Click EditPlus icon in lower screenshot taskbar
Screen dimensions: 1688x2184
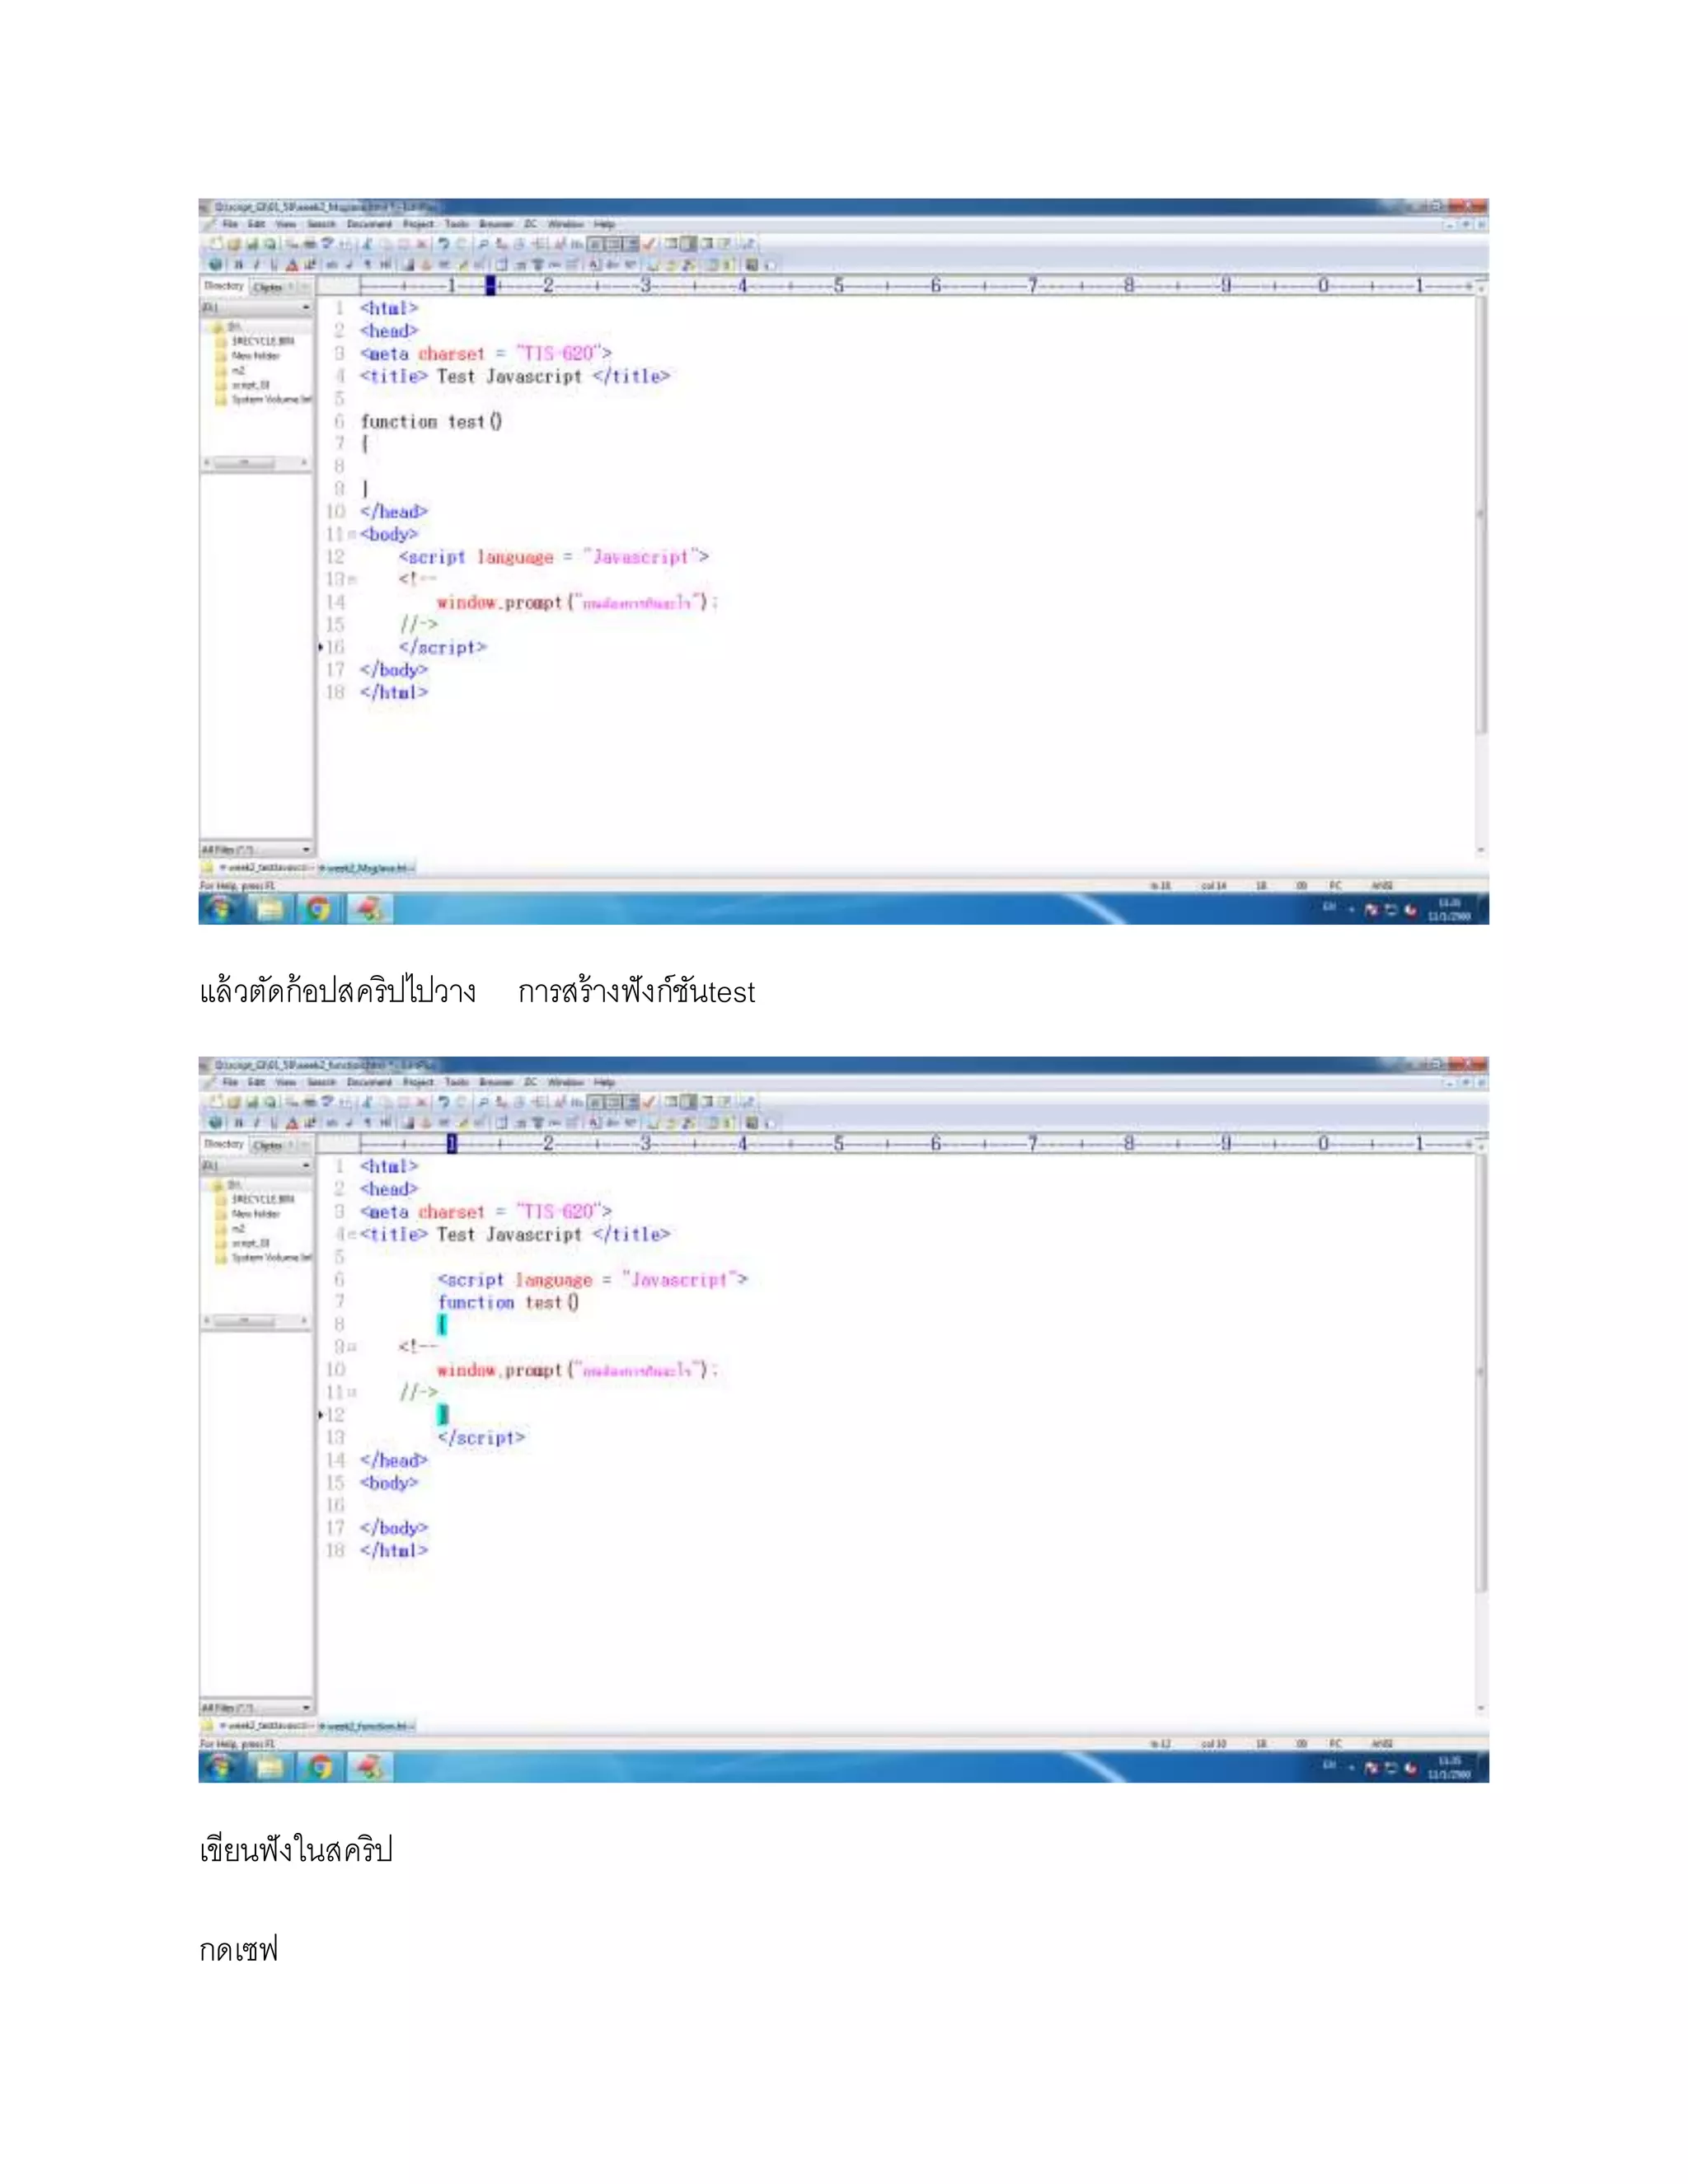pos(369,1767)
